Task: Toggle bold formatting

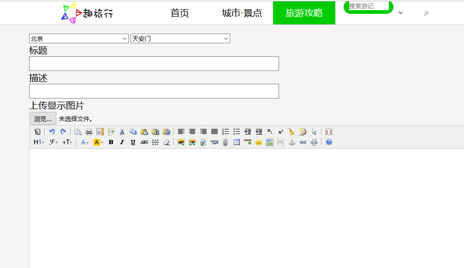Action: tap(111, 142)
